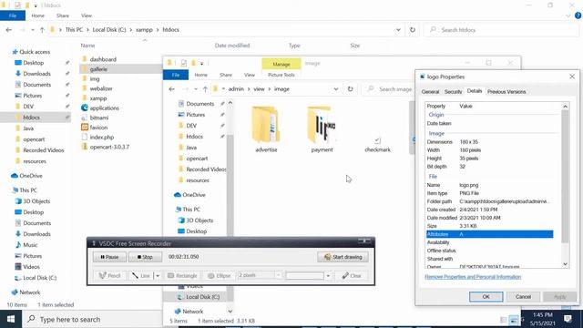Expand address history dropdown in htdocs window
The width and height of the screenshot is (583, 328).
point(398,30)
